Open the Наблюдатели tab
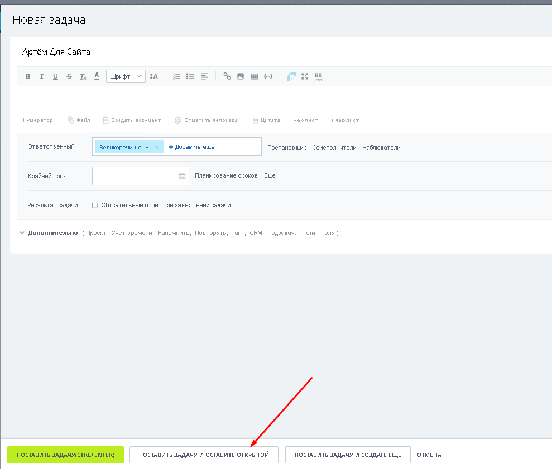Image resolution: width=552 pixels, height=469 pixels. [381, 148]
